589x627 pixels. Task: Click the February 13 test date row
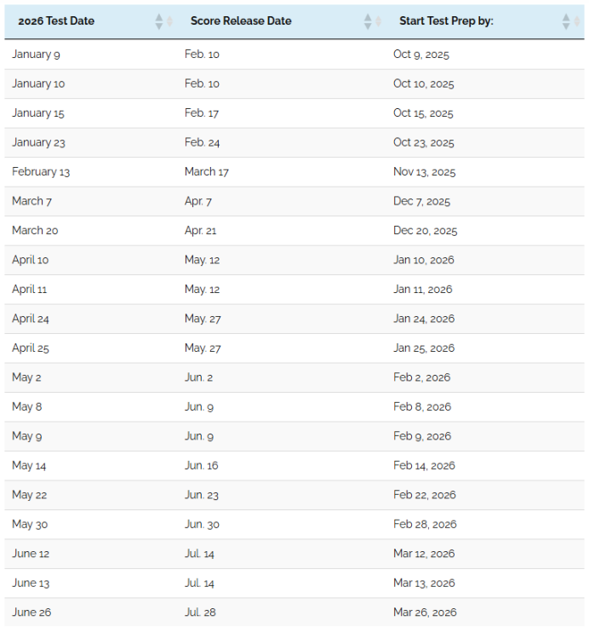point(41,172)
